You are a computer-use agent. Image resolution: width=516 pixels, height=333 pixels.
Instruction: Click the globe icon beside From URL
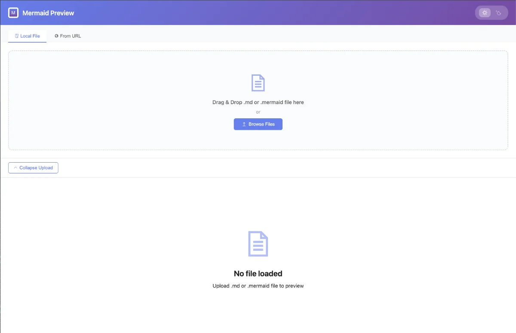pos(56,36)
